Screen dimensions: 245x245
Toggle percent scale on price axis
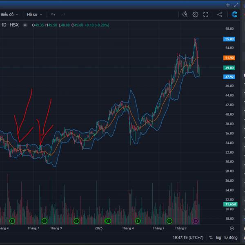click(211, 237)
